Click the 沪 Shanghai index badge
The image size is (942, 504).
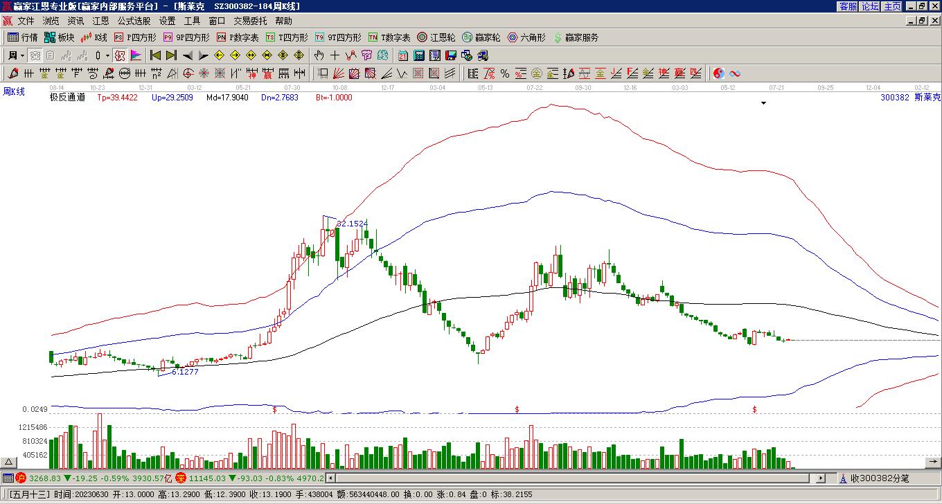tap(21, 478)
